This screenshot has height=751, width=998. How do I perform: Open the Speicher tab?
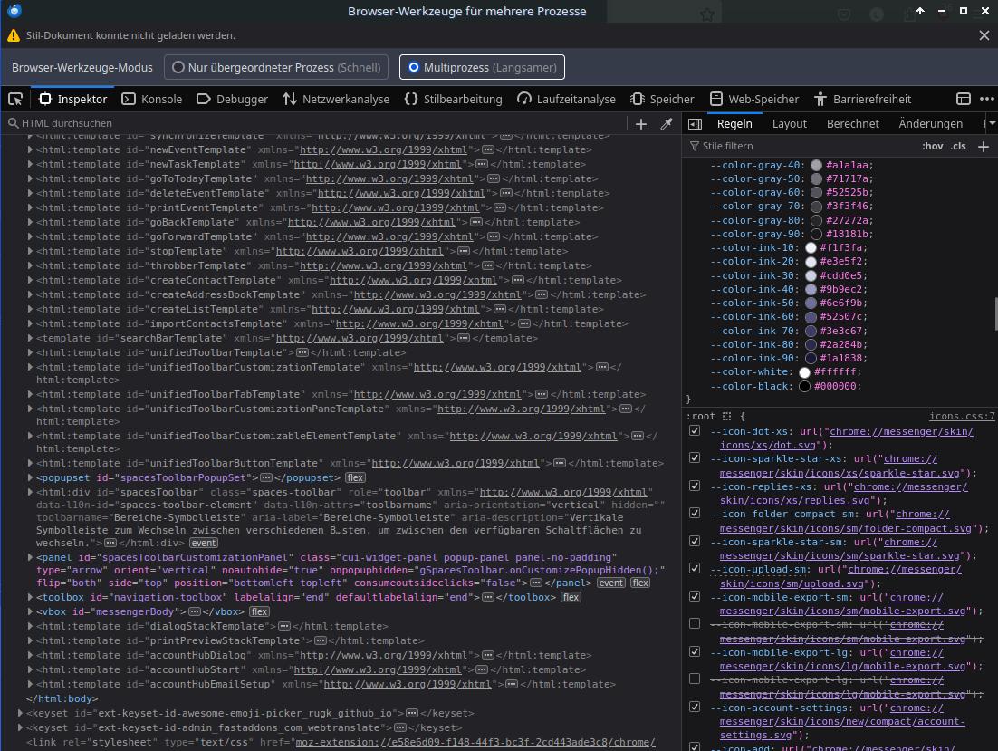(662, 100)
